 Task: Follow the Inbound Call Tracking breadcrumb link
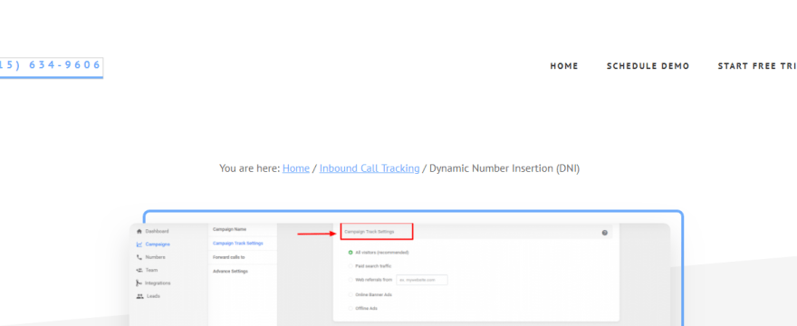370,168
